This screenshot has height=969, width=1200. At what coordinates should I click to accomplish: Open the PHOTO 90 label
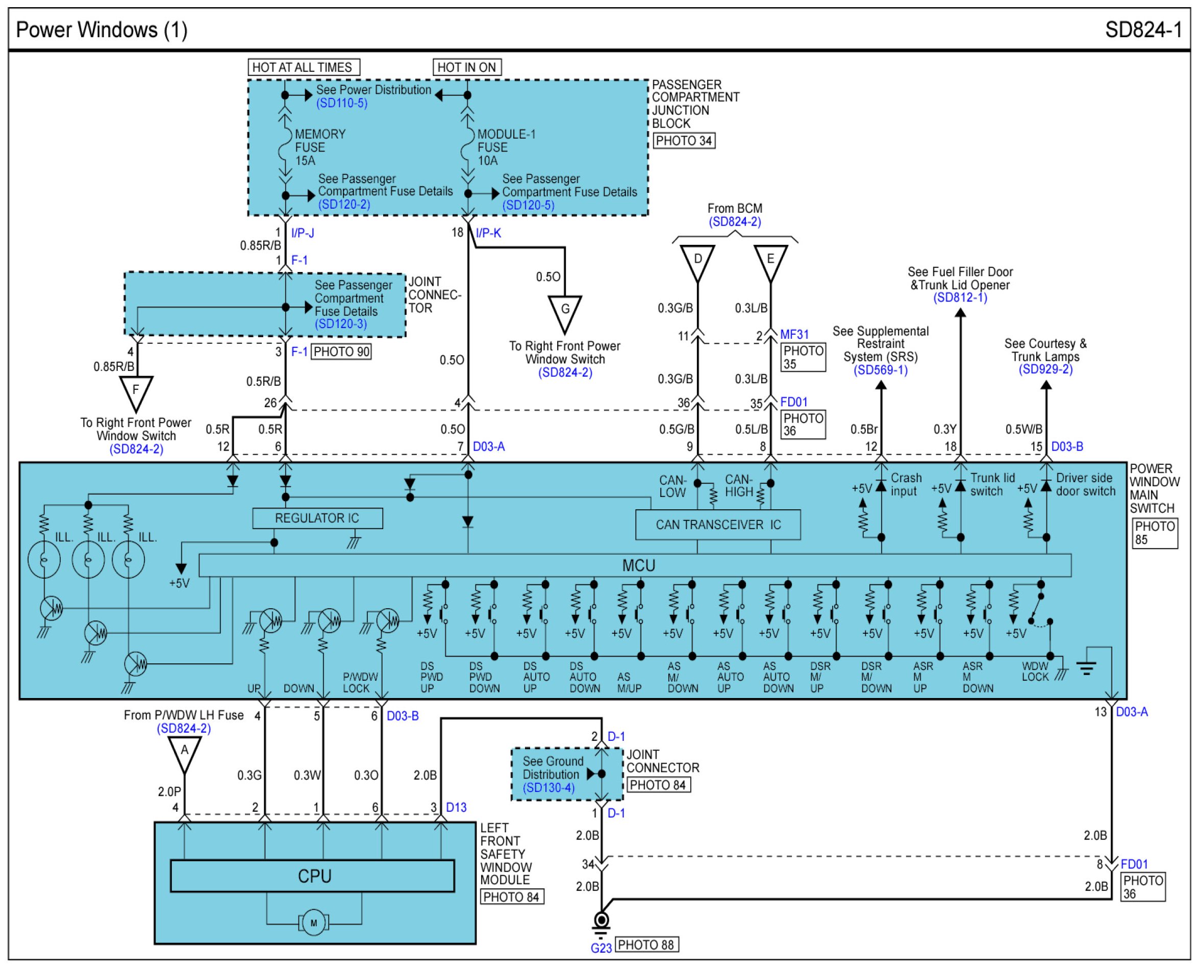pos(340,352)
